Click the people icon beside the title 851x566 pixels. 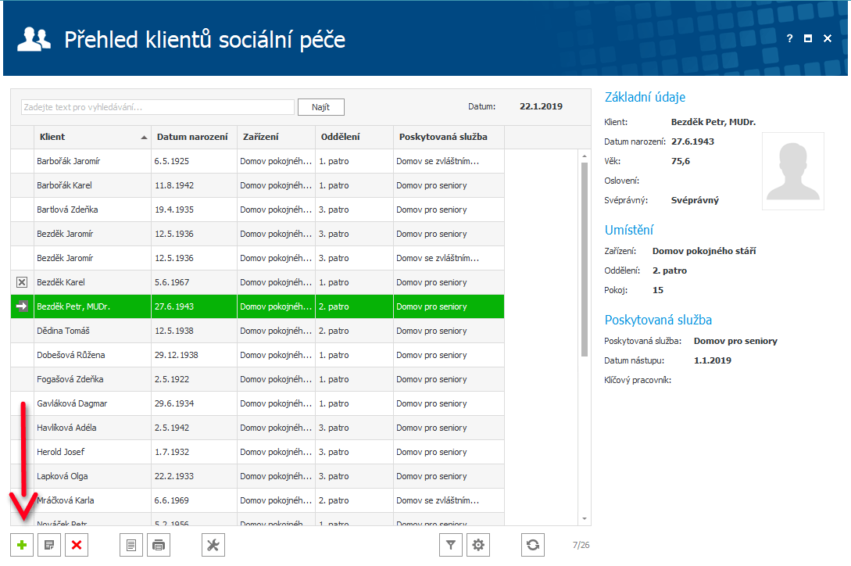coord(34,39)
